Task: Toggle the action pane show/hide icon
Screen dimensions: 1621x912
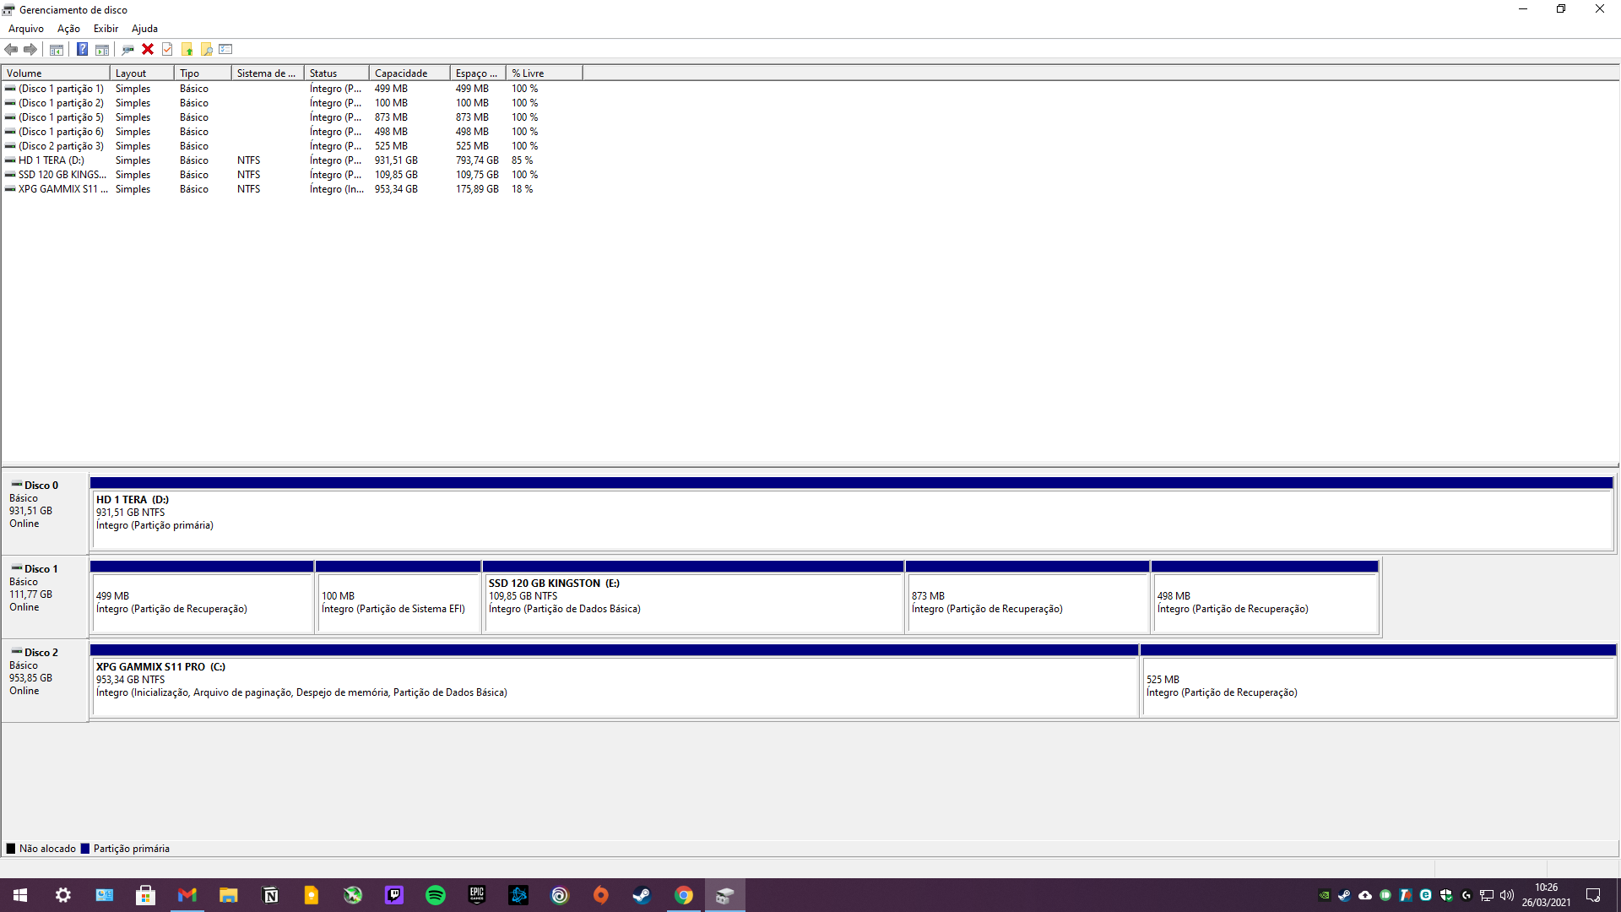Action: (102, 49)
